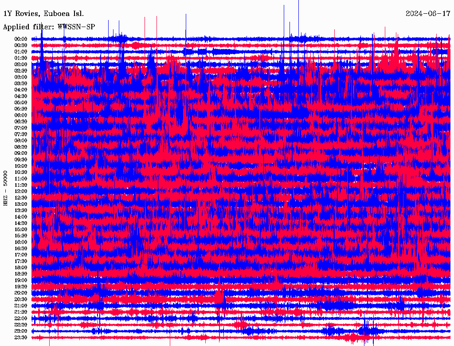Select the 06:30 time label
The width and height of the screenshot is (454, 346).
21,122
